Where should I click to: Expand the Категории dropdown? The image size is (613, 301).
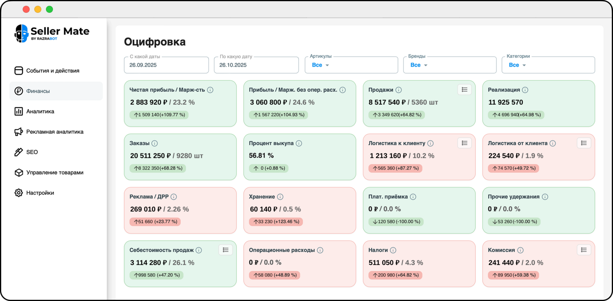point(548,65)
